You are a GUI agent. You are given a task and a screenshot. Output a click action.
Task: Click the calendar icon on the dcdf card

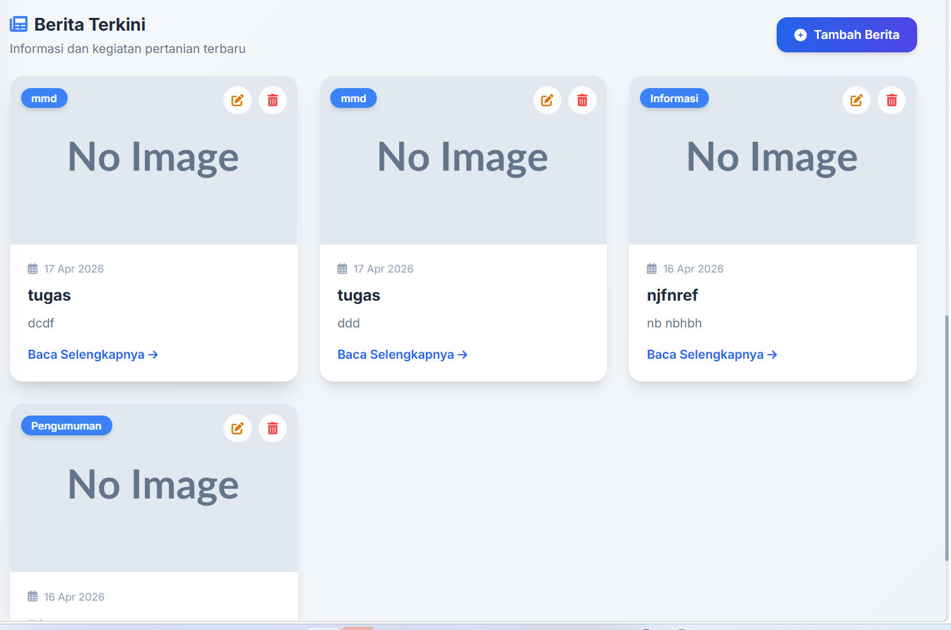tap(33, 269)
